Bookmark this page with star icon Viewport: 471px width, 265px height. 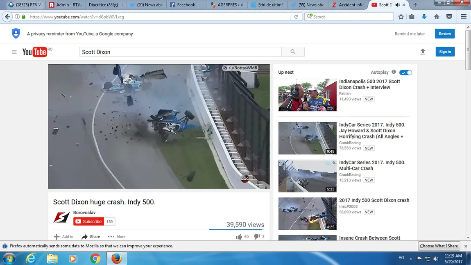tap(401, 17)
